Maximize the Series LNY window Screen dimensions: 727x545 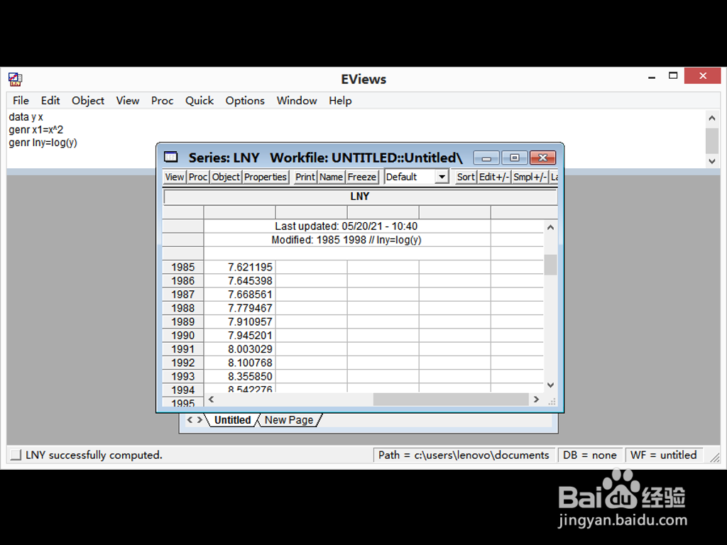[x=514, y=158]
